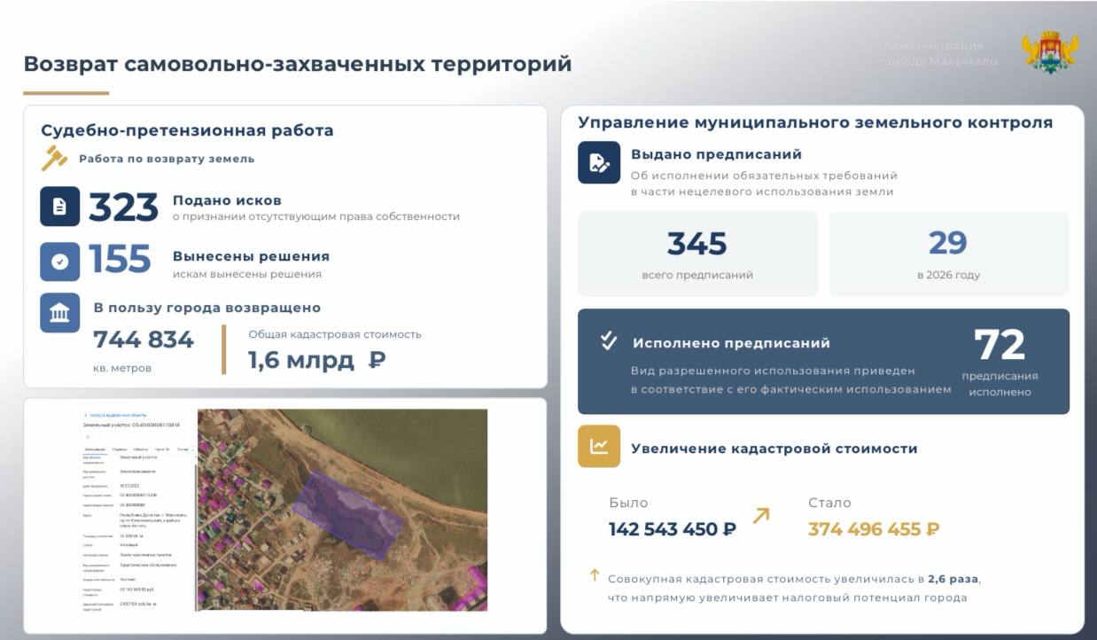This screenshot has width=1097, height=640.
Task: Click the double checkmark icon in Исполнено предписаний
Action: (608, 341)
